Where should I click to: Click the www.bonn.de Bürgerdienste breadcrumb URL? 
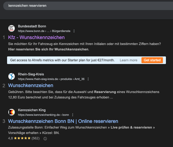tap(44, 31)
